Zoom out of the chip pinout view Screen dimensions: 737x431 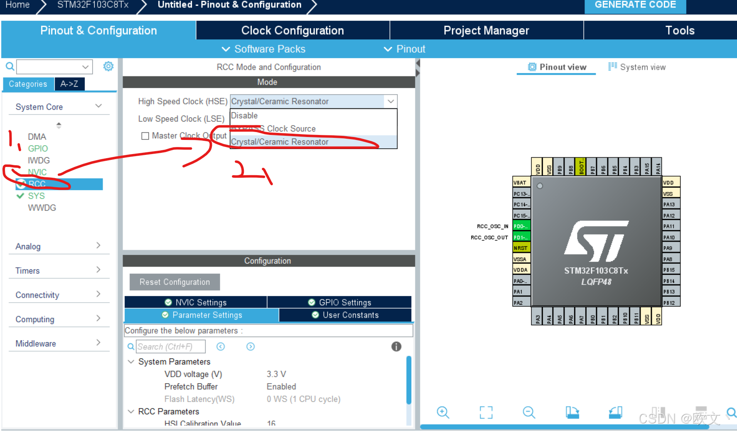point(529,412)
